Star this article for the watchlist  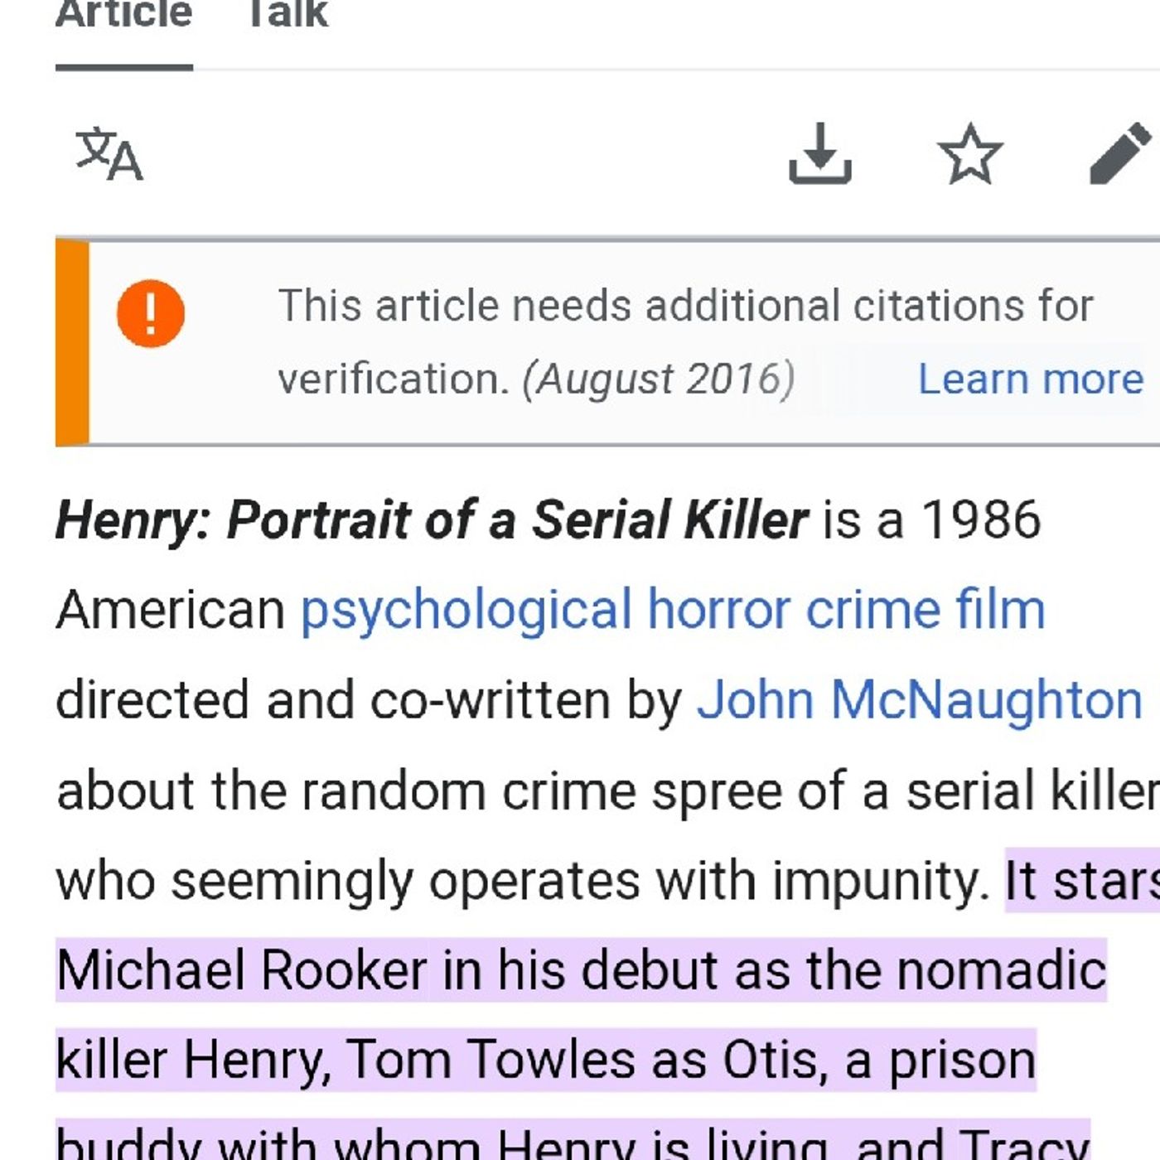coord(969,153)
